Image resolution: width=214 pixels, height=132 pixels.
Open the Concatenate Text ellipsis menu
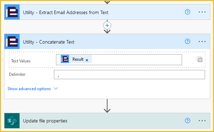pos(202,41)
